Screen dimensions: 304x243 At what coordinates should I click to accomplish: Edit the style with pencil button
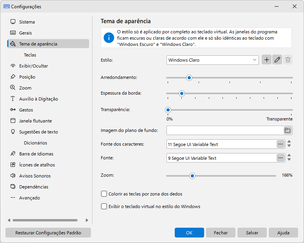click(277, 60)
